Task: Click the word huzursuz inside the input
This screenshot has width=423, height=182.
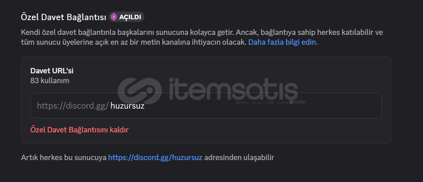Action: (x=127, y=106)
